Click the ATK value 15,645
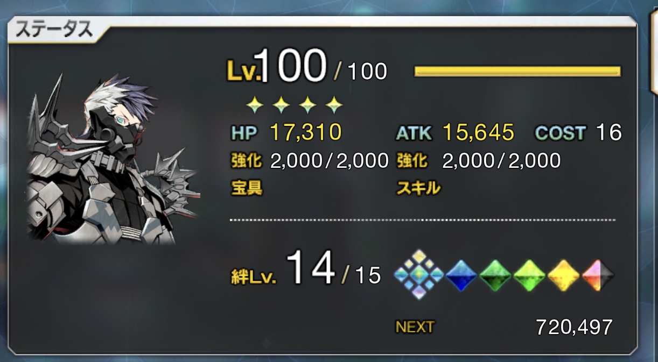This screenshot has width=658, height=362. [478, 132]
